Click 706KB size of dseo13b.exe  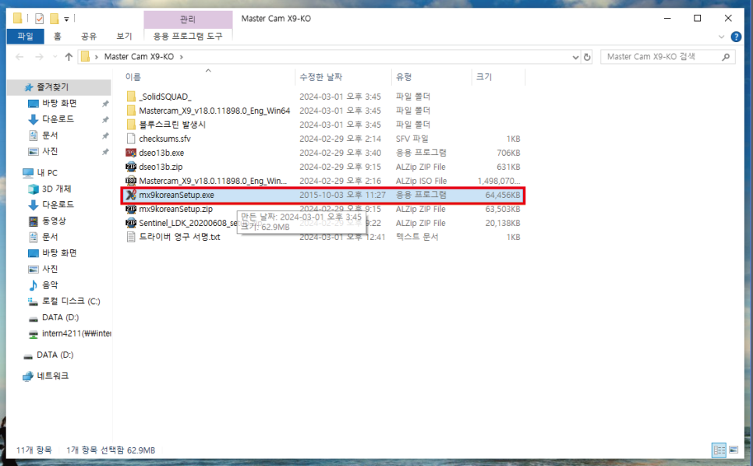[x=508, y=153]
